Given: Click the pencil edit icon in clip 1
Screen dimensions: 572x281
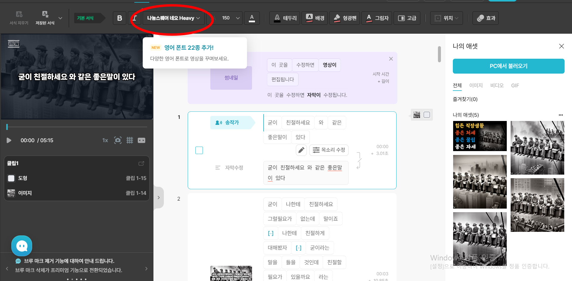Looking at the screenshot, I should pyautogui.click(x=301, y=150).
